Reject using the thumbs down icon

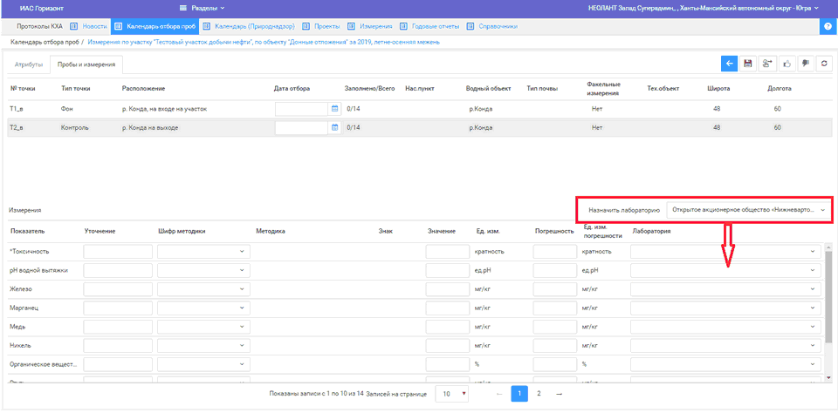pyautogui.click(x=804, y=64)
